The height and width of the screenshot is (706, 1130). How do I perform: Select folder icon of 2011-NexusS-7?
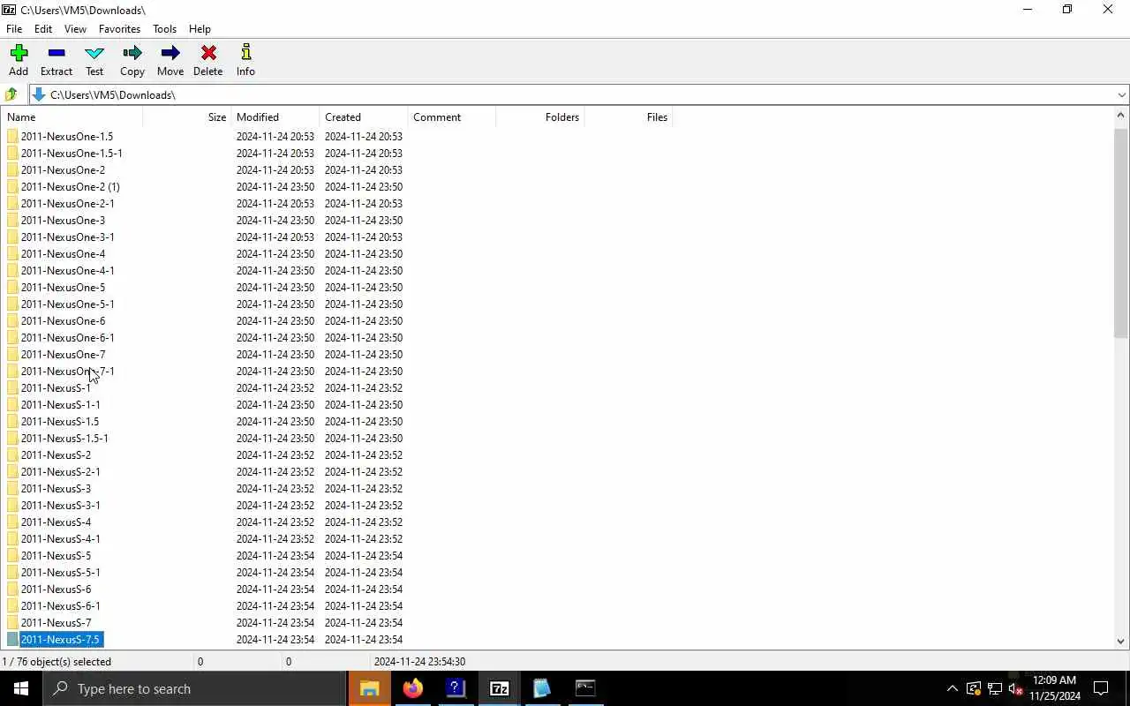pos(12,623)
